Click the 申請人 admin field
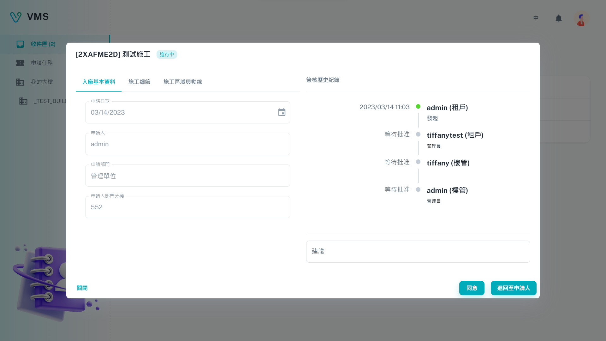 tap(187, 144)
